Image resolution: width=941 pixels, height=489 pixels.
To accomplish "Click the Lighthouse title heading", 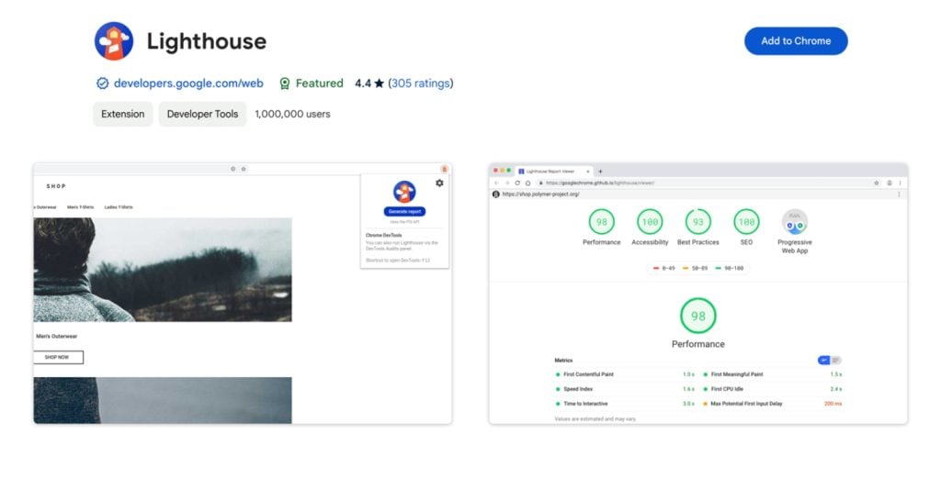I will (207, 41).
